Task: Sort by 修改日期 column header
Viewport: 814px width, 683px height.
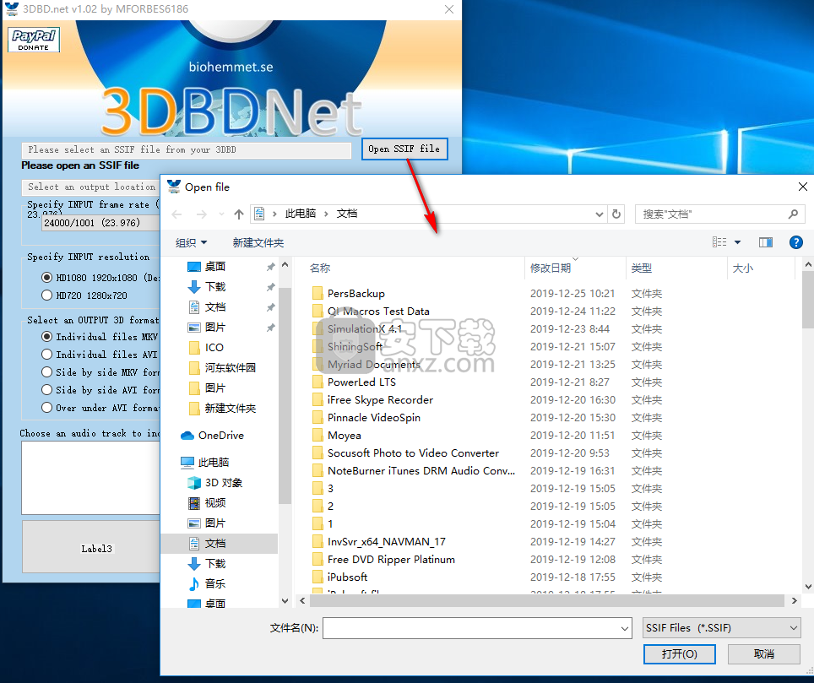Action: (551, 268)
